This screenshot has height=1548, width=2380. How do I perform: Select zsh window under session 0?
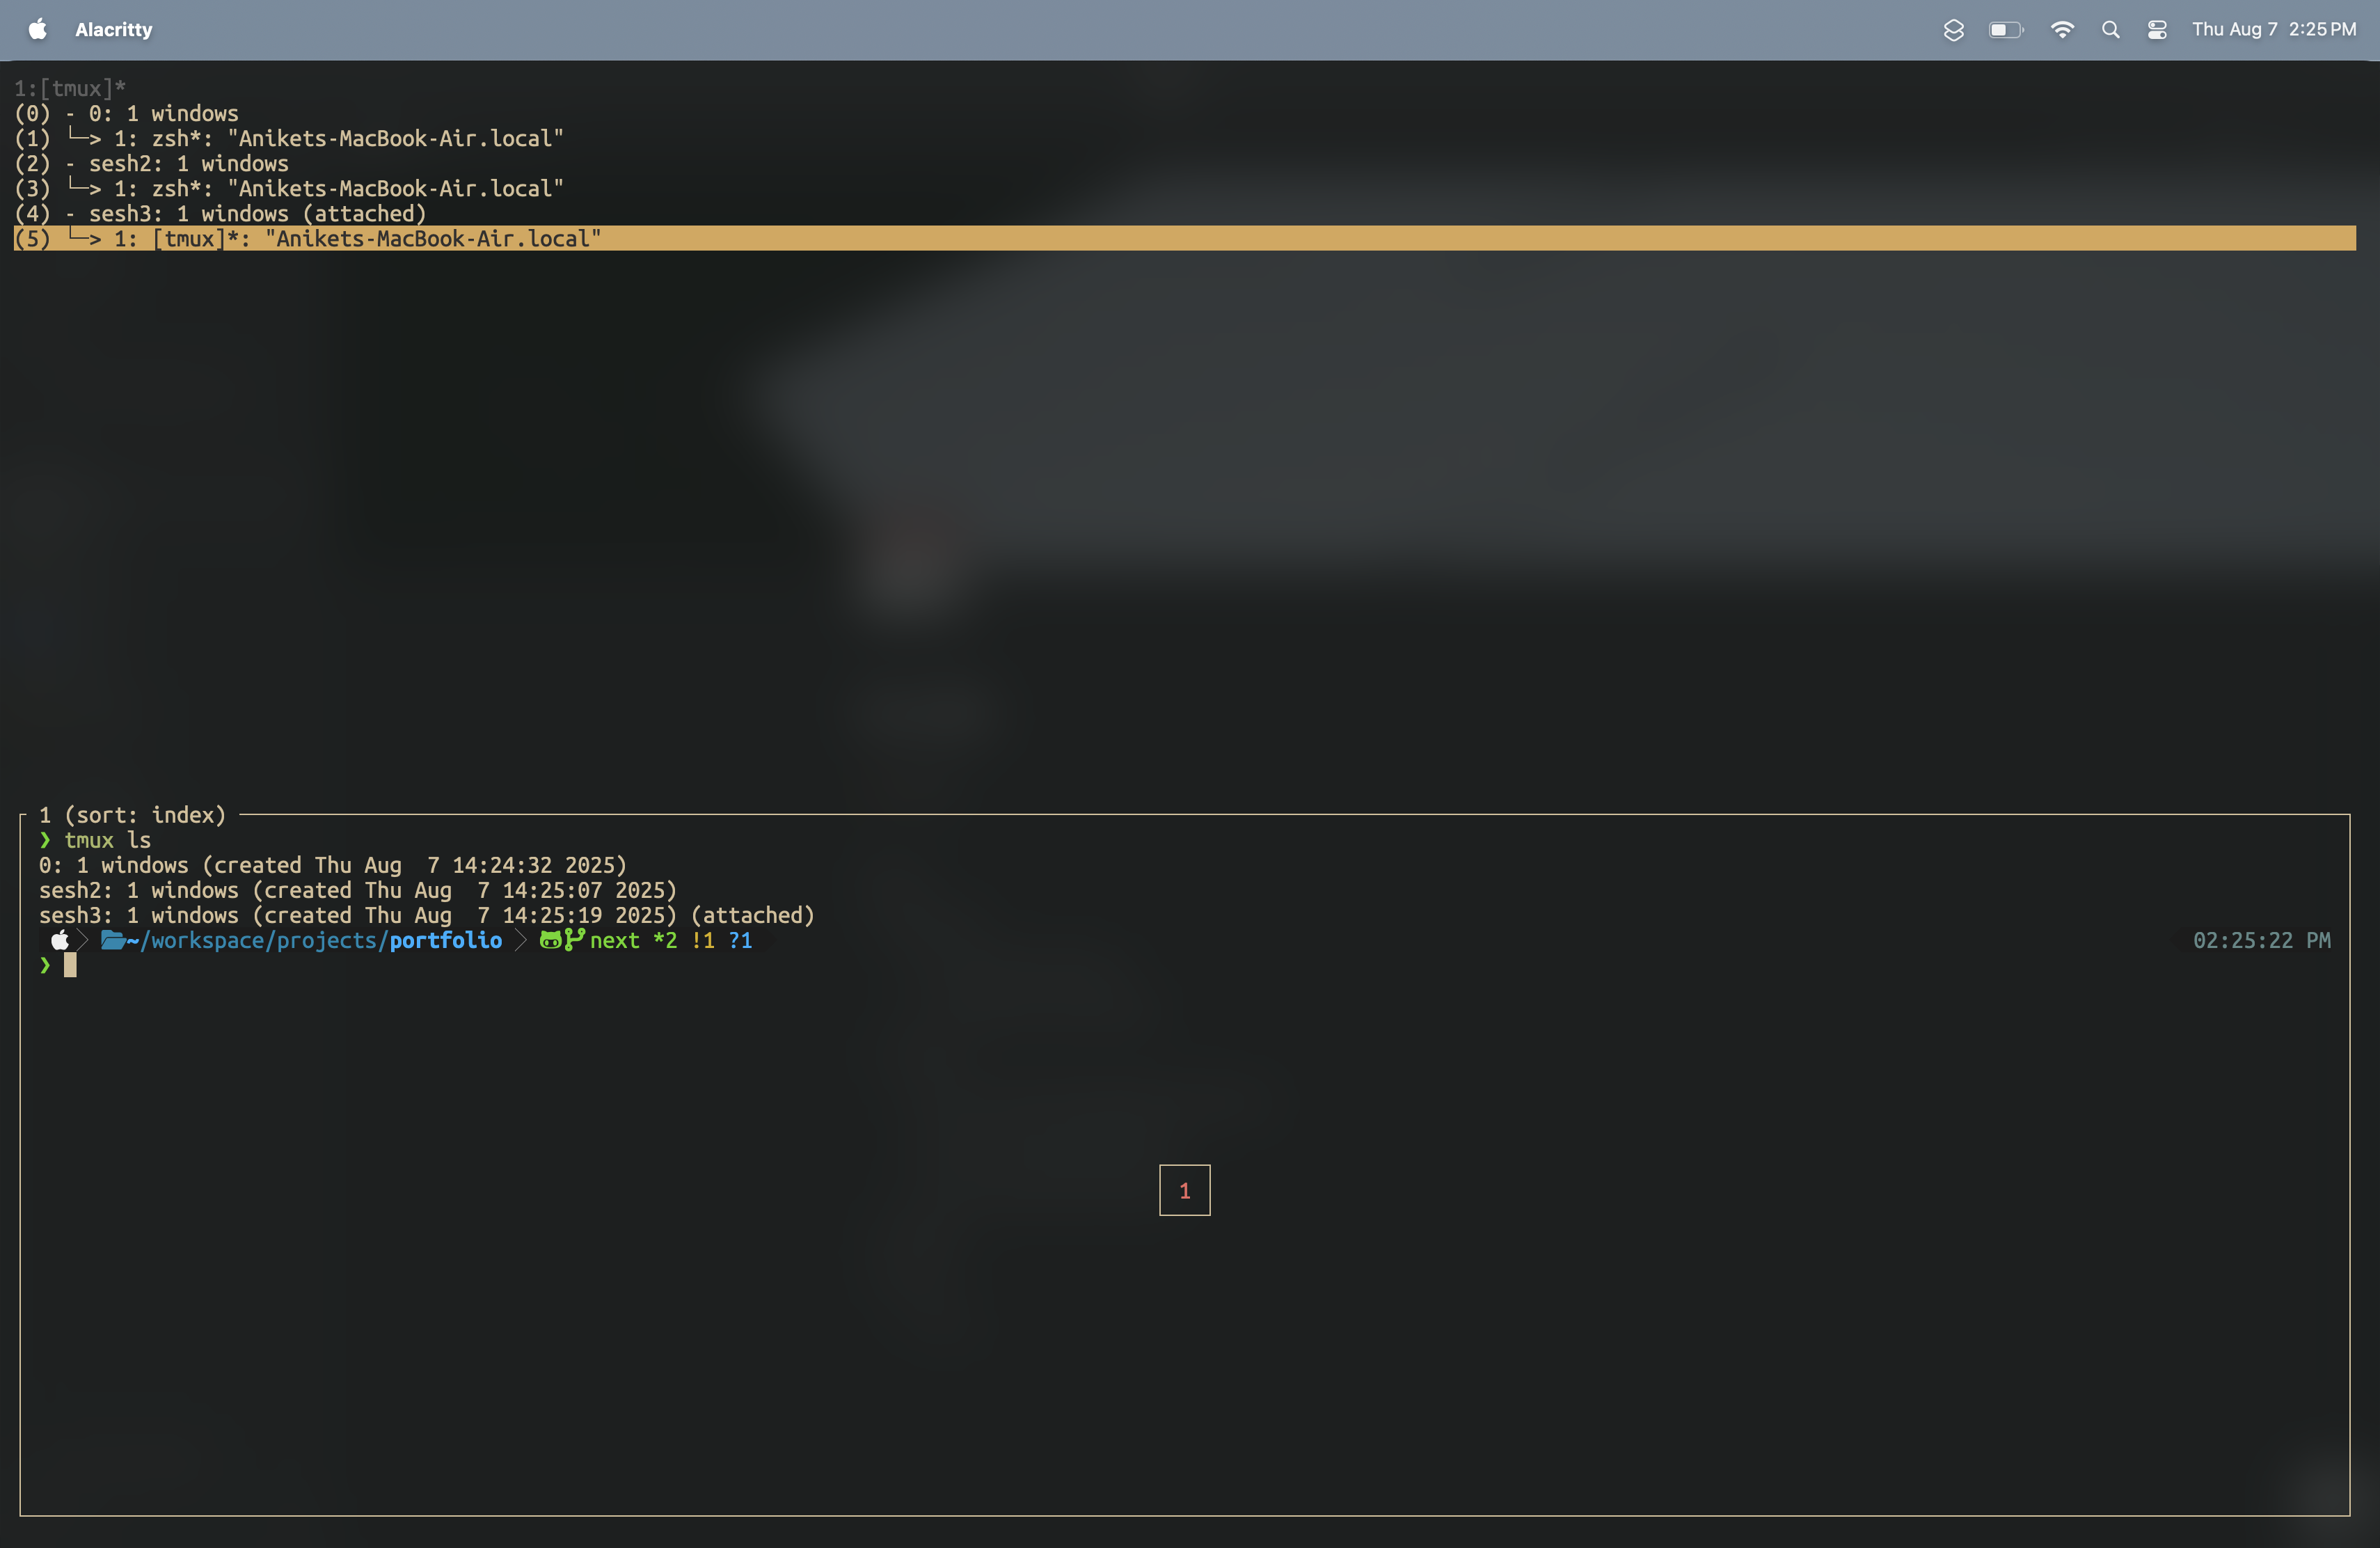click(x=1185, y=139)
